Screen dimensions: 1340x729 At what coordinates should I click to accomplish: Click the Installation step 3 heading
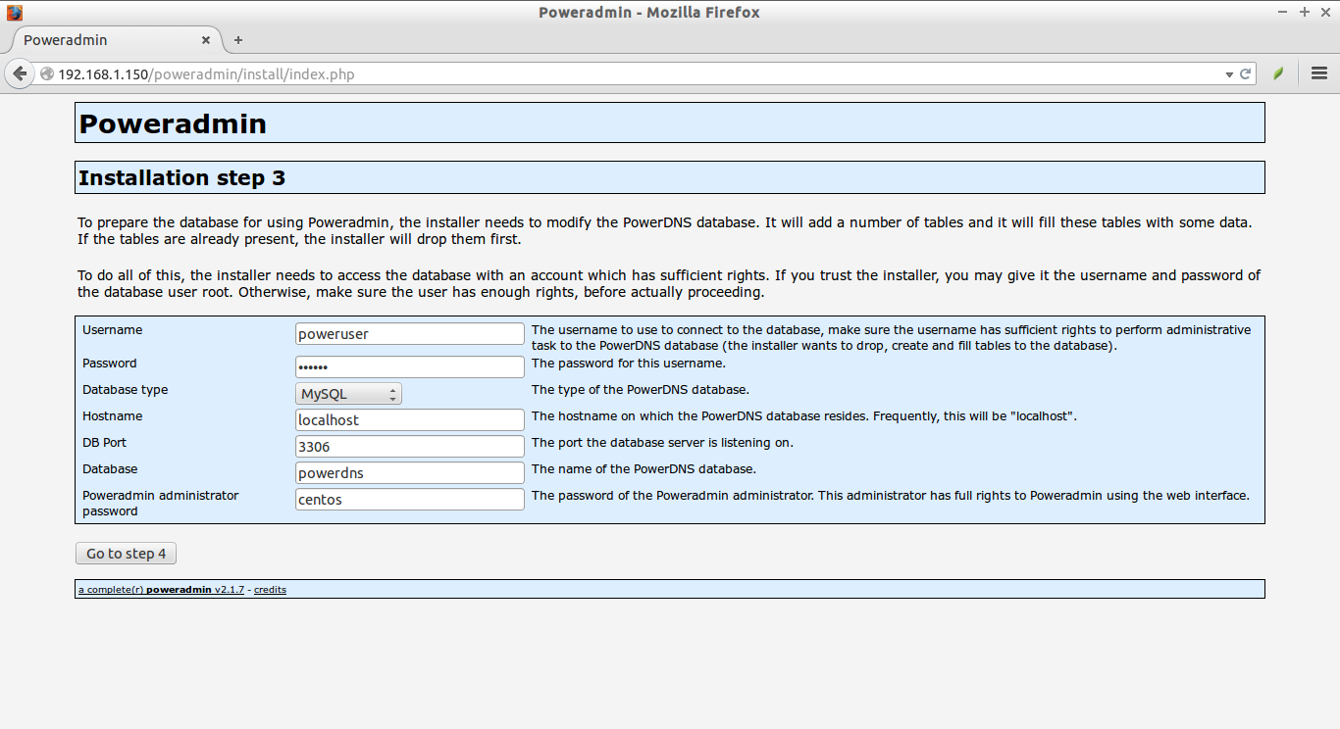point(181,177)
